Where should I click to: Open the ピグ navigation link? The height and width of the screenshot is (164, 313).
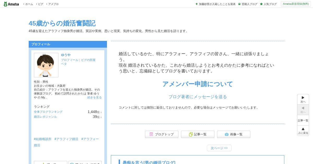41,4
